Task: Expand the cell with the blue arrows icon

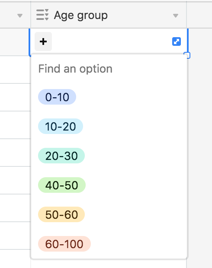Action: (x=177, y=41)
